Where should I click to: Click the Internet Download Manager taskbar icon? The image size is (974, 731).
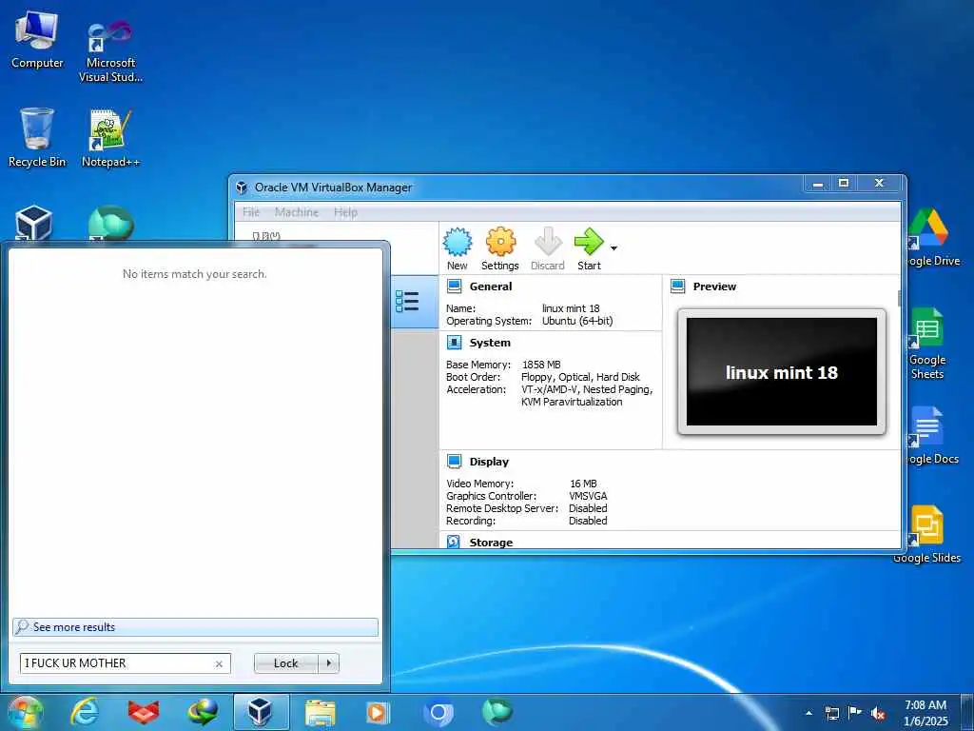pyautogui.click(x=203, y=712)
